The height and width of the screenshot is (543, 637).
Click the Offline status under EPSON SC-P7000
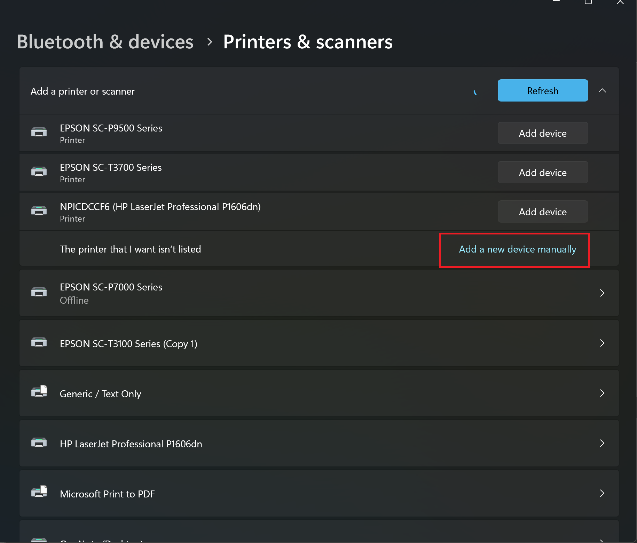[x=74, y=300]
